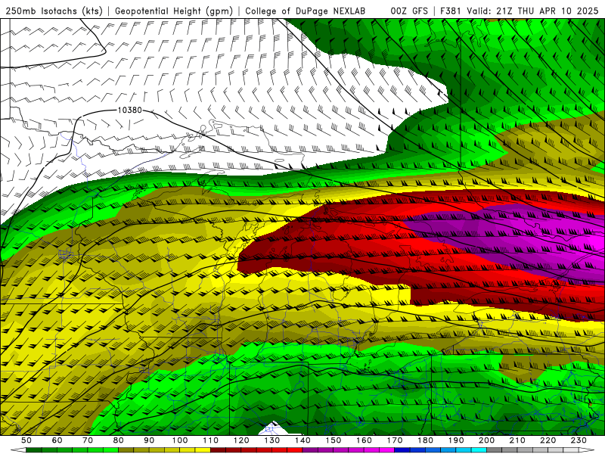Click the 180 knot legend label

click(425, 440)
